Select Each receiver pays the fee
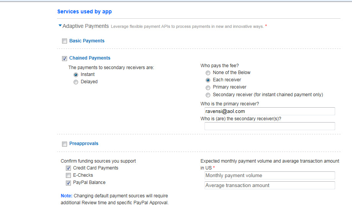Viewport: 352px width, 205px height. pos(208,80)
